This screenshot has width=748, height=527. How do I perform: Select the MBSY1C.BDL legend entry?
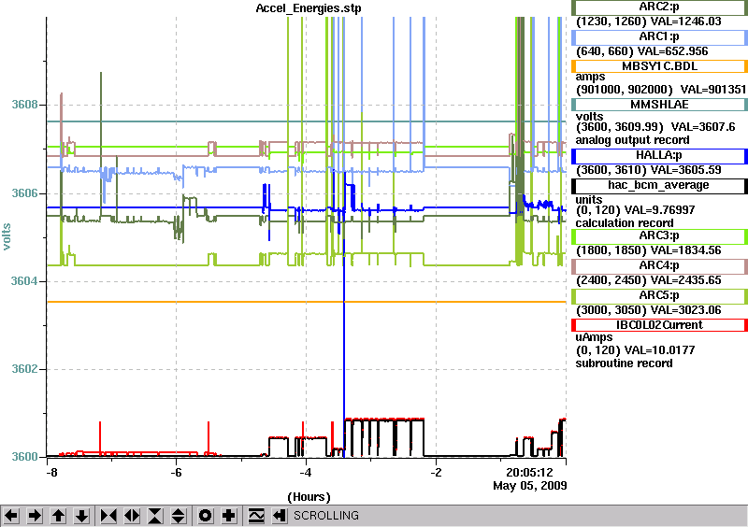659,66
